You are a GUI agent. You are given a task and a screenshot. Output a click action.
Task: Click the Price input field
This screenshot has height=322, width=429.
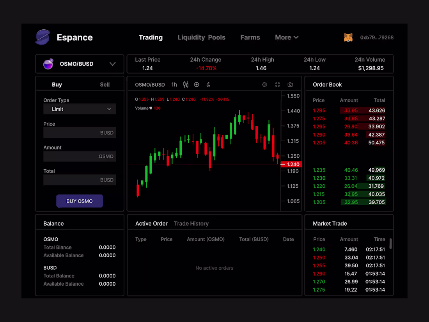coord(80,133)
